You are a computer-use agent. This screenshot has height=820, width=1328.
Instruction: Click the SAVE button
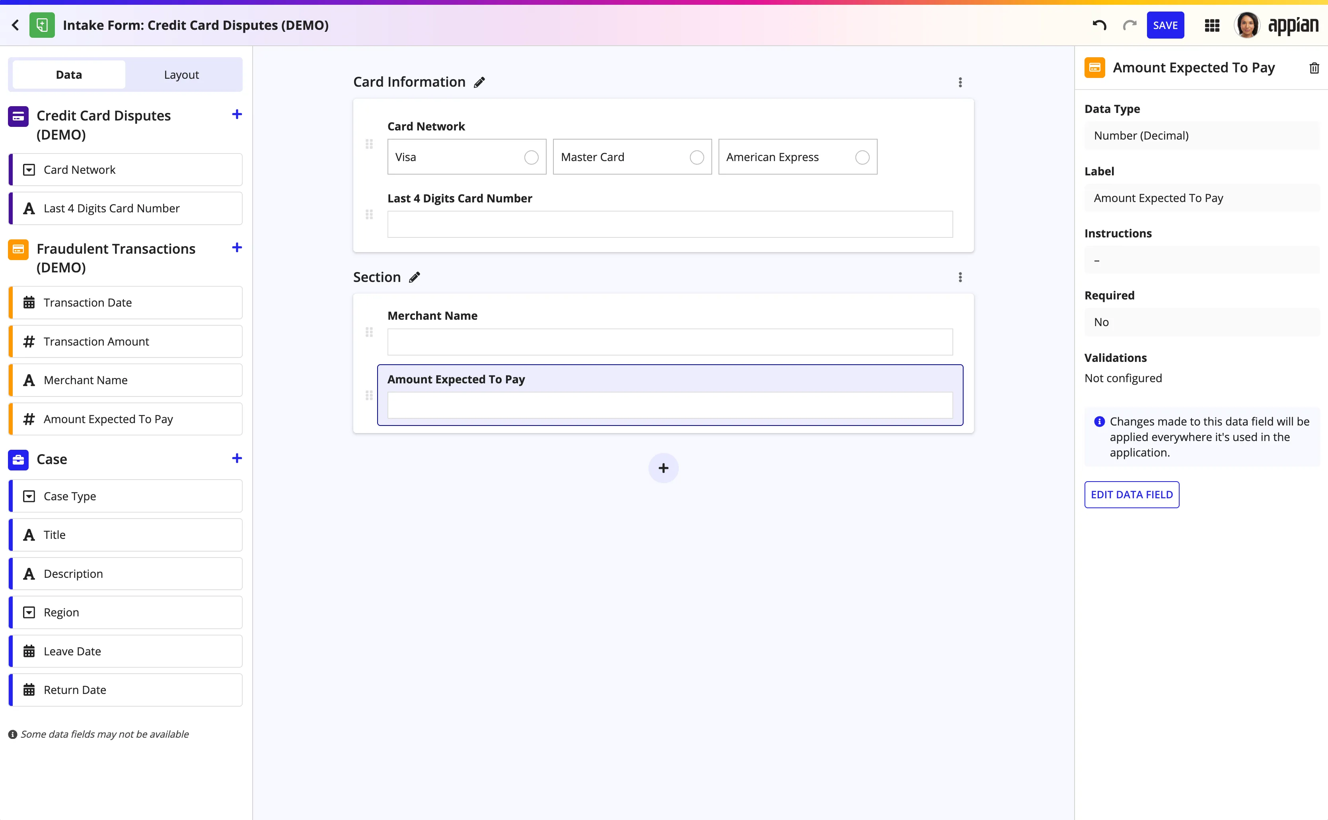1165,25
